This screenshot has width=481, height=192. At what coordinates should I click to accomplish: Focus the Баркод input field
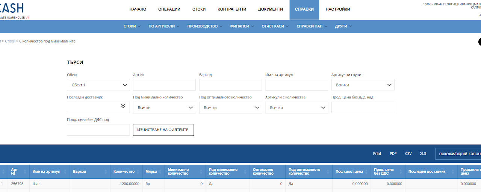(230, 85)
